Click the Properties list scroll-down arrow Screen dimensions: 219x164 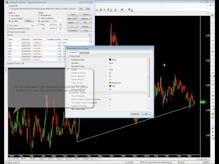coord(149,108)
